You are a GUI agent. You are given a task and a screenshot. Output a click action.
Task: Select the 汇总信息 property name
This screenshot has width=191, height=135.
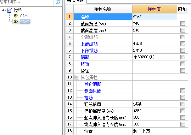tap(93, 104)
